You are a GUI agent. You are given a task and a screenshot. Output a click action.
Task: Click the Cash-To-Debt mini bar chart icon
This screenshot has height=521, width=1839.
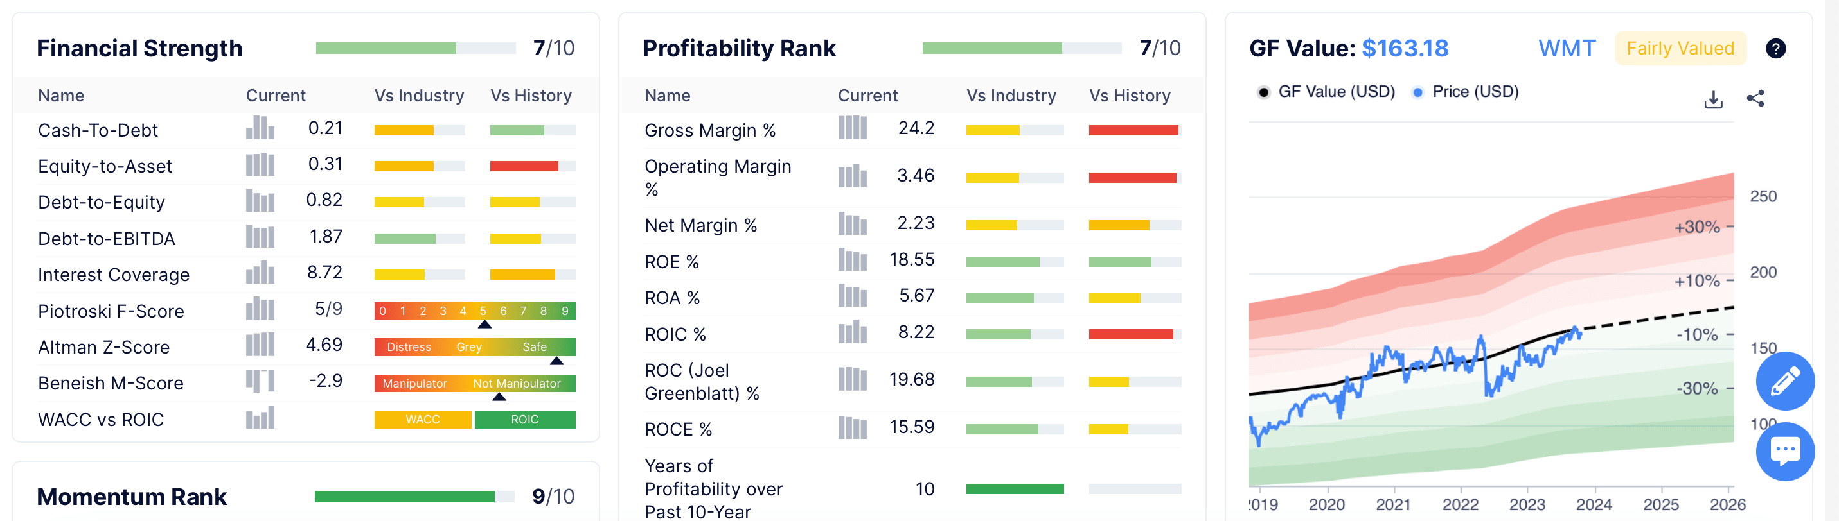coord(260,128)
